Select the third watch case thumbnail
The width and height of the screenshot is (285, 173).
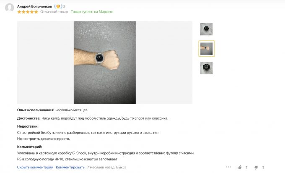206,68
